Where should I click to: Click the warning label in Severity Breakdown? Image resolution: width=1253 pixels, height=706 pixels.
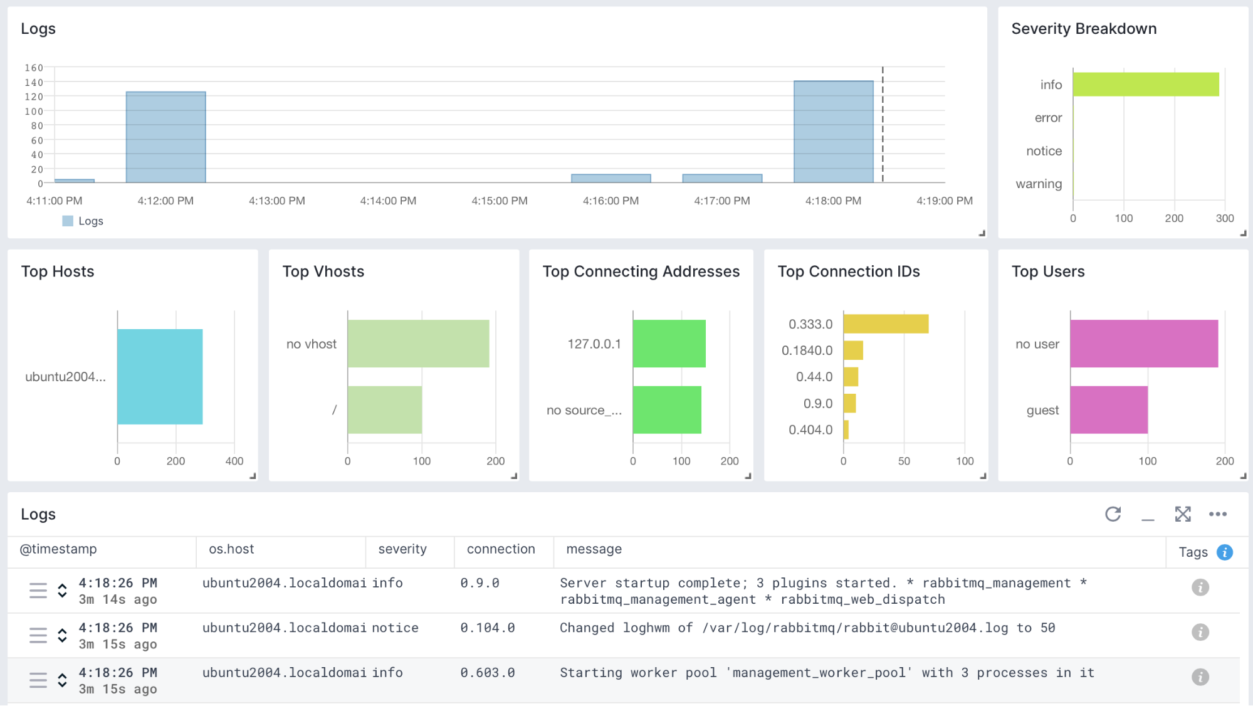tap(1039, 184)
